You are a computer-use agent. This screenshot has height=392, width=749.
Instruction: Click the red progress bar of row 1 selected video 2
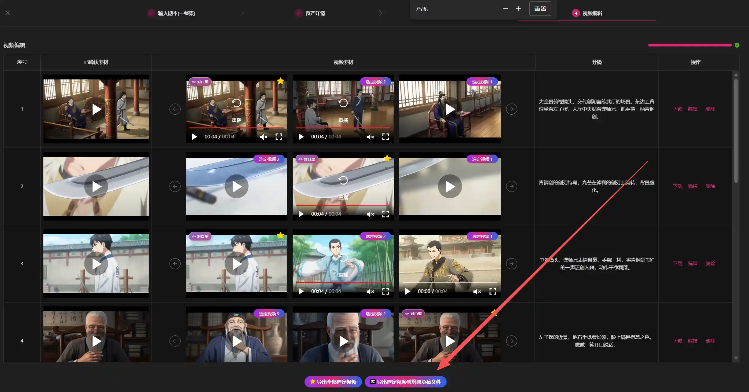343,128
